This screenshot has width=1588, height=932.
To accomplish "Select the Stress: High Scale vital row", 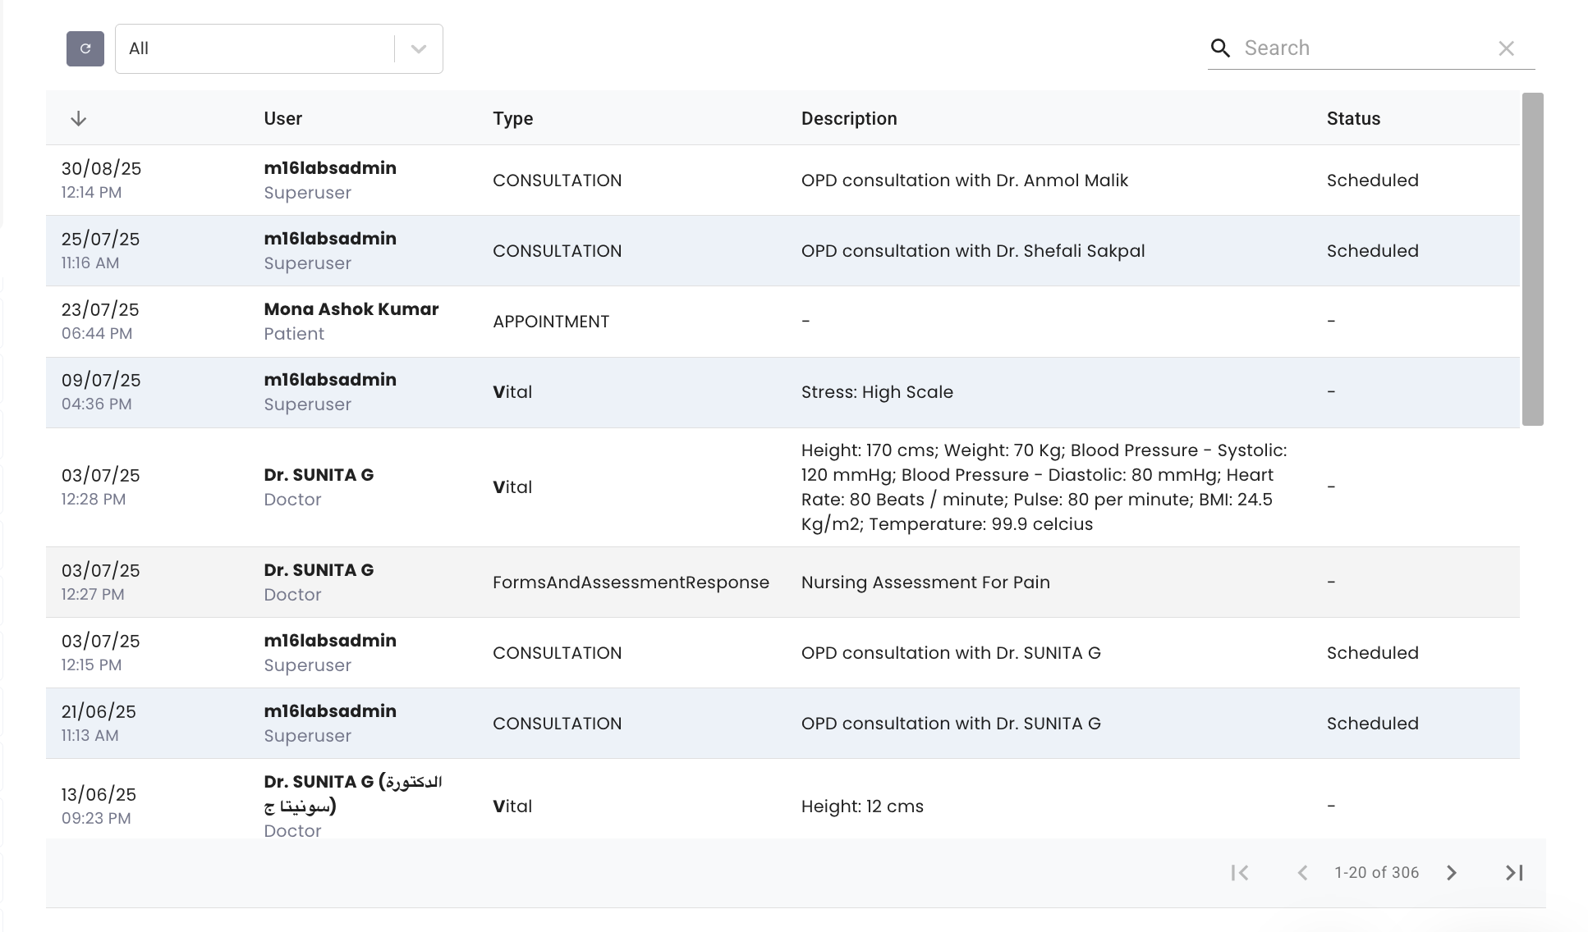I will pos(877,392).
